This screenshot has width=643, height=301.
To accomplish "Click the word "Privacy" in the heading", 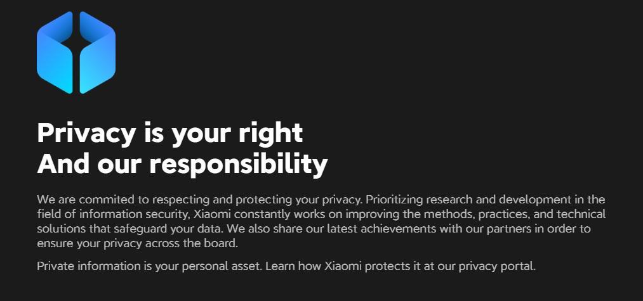I will pos(86,134).
